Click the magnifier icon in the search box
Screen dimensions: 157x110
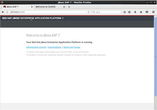[x=94, y=12]
